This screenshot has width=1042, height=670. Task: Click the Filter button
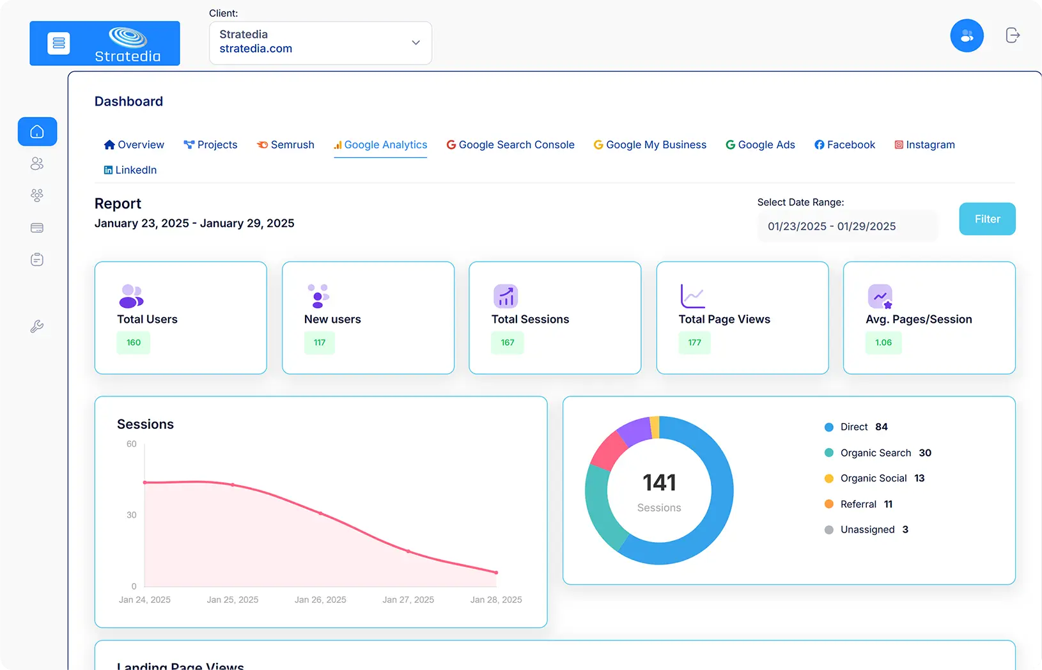tap(987, 219)
